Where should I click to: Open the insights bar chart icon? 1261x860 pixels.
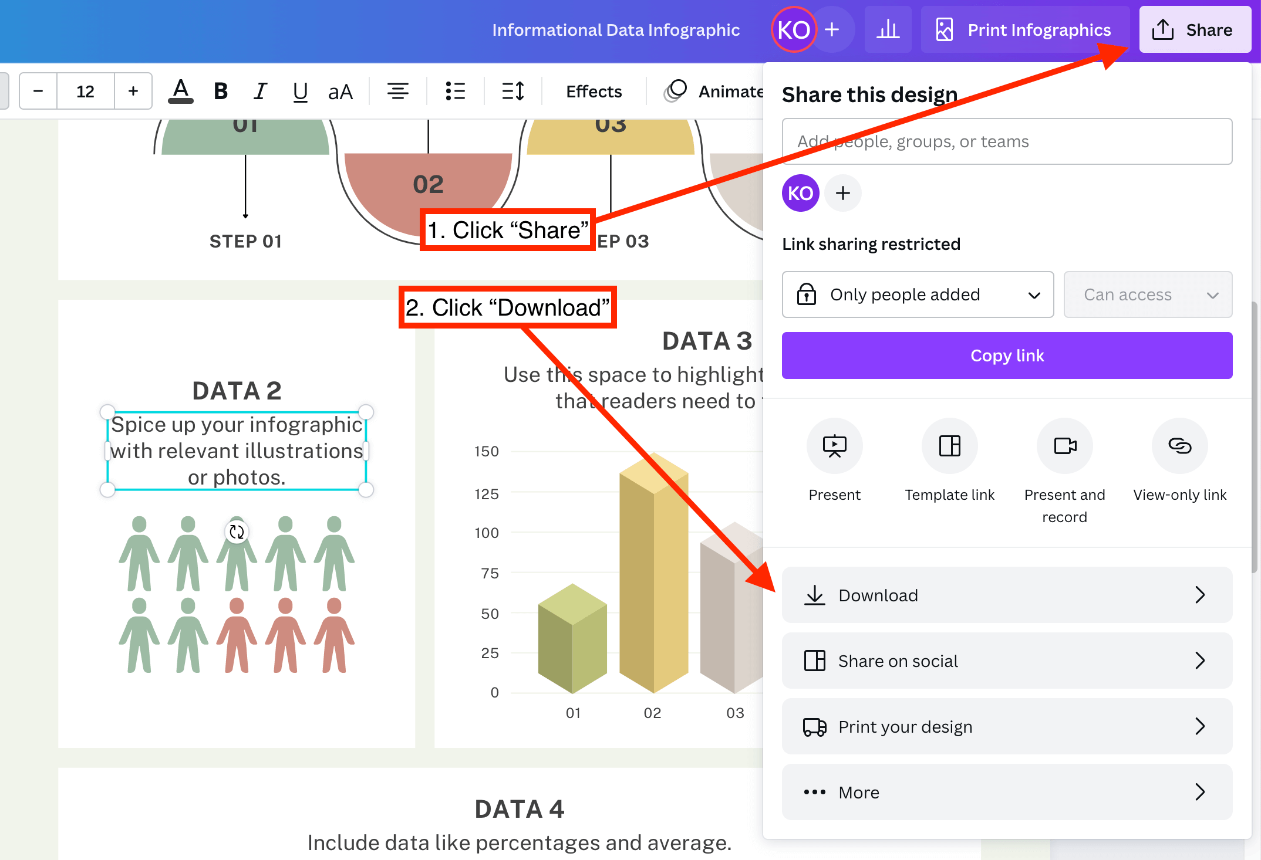888,29
